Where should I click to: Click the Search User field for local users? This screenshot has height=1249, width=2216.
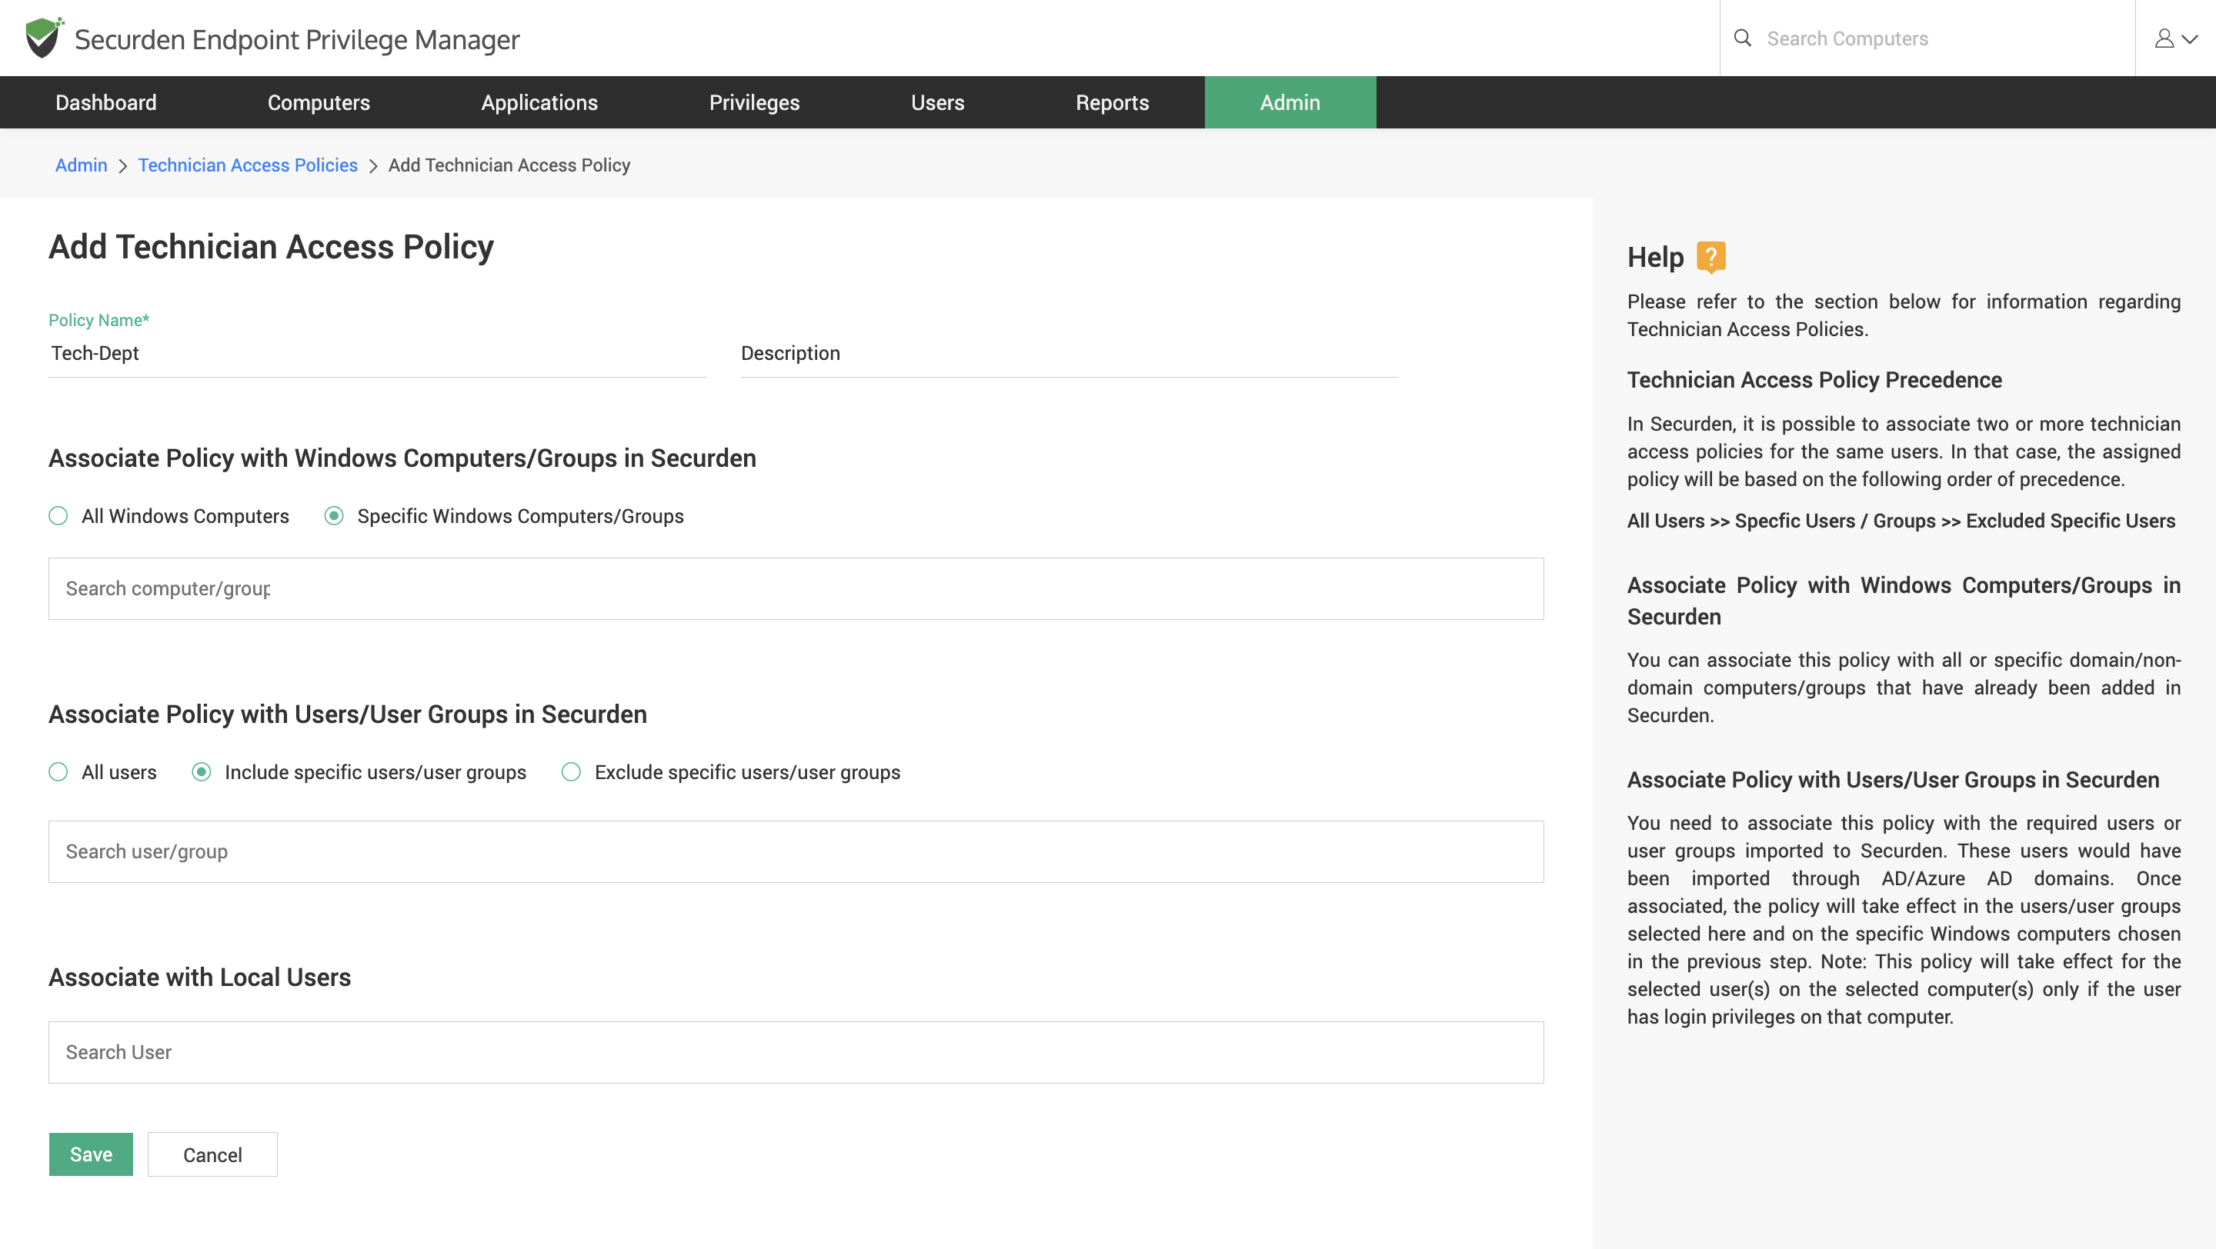pyautogui.click(x=796, y=1052)
